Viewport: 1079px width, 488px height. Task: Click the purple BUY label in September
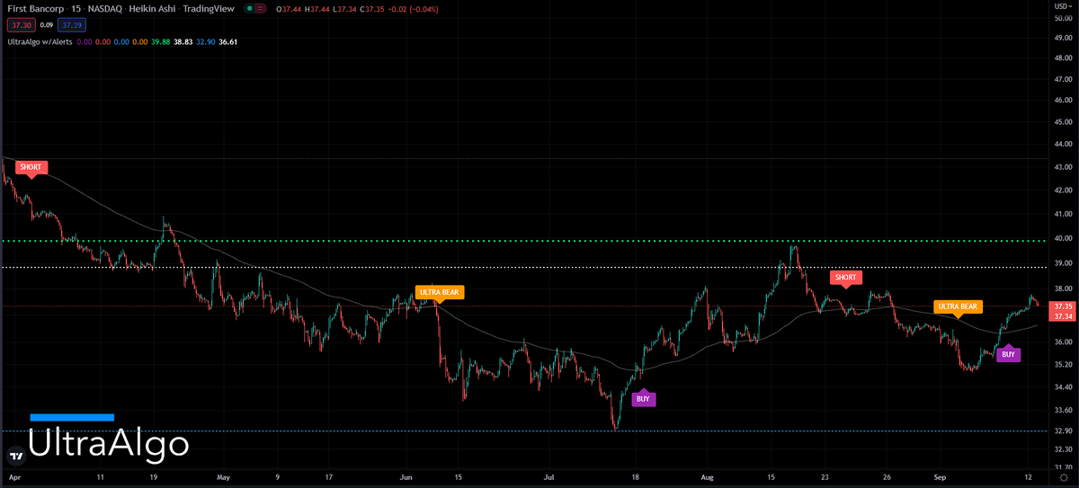tap(1008, 354)
